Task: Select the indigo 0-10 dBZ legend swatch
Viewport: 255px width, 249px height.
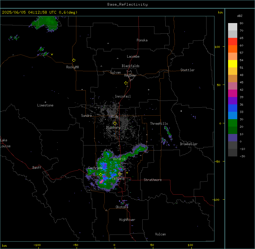Action: [x=233, y=138]
